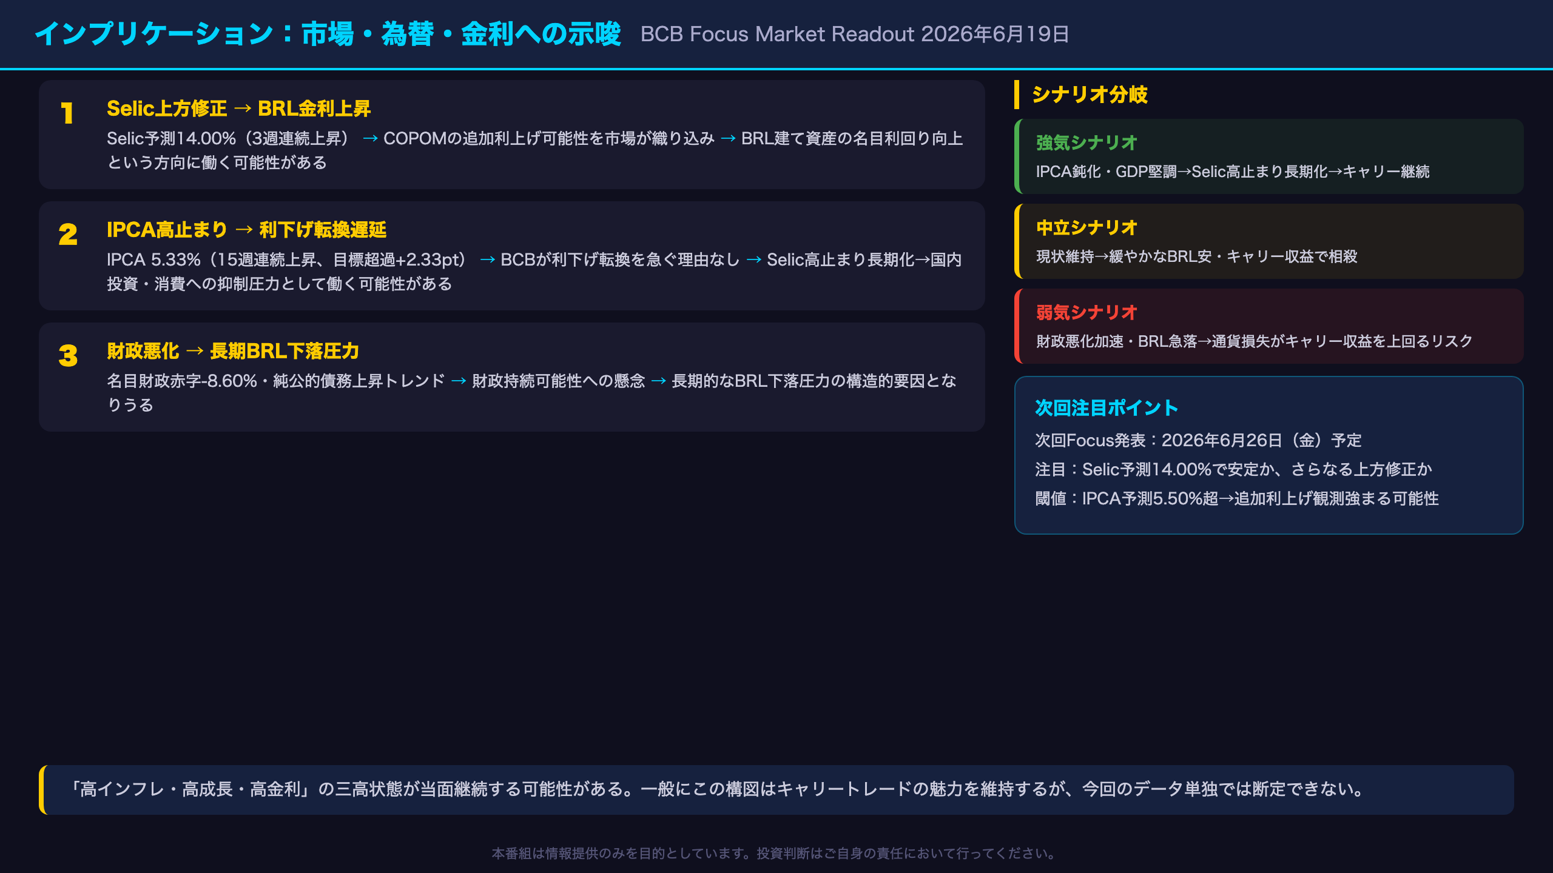Screen dimensions: 1553x873
Task: Click the yellow number 2 badge
Action: point(68,235)
